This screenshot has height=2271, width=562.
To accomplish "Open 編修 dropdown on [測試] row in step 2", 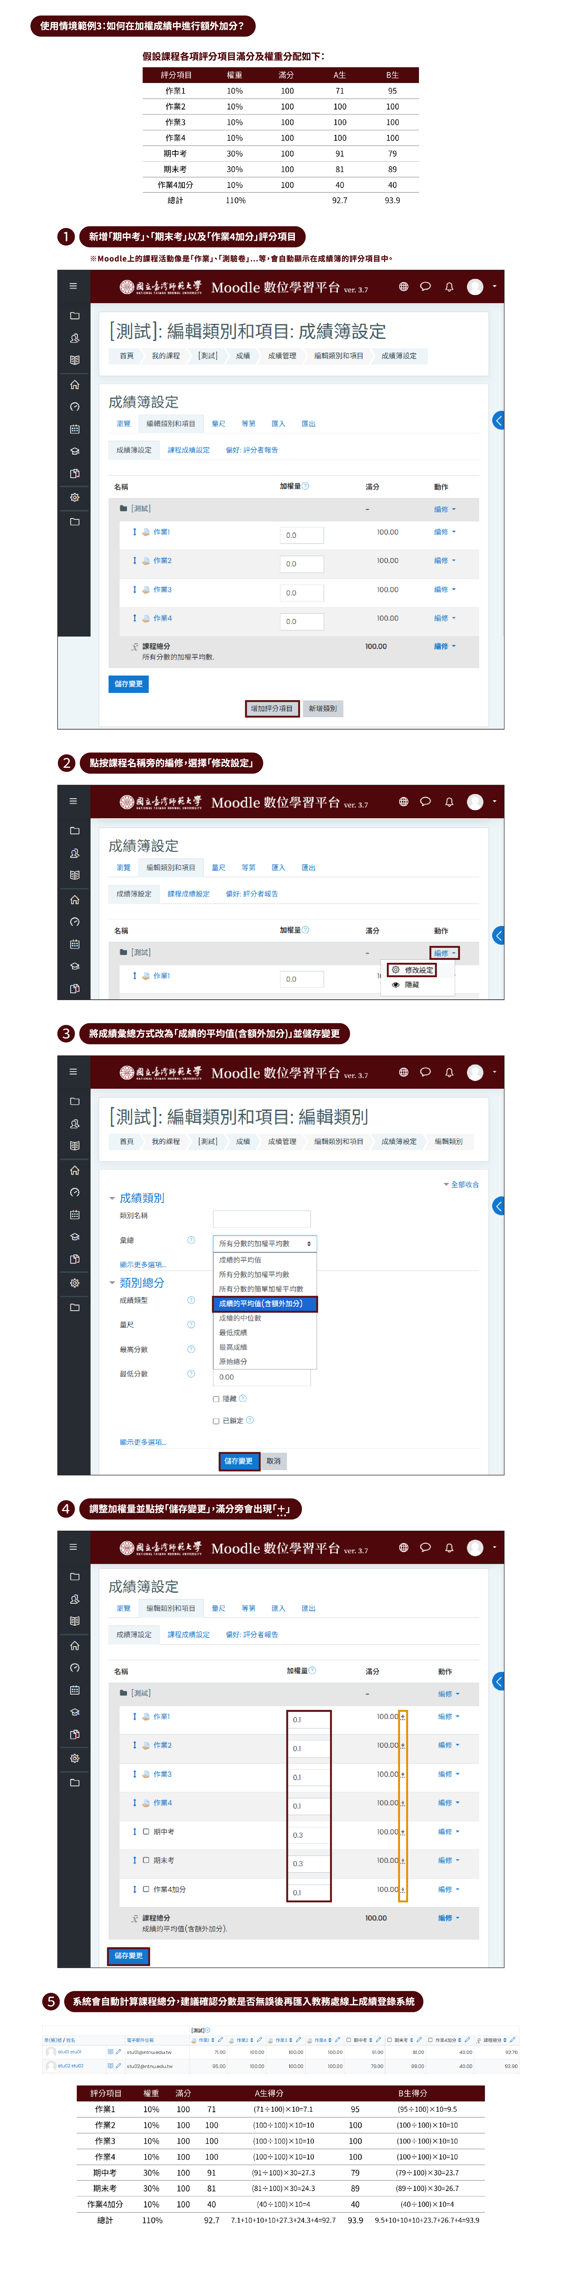I will coord(445,953).
